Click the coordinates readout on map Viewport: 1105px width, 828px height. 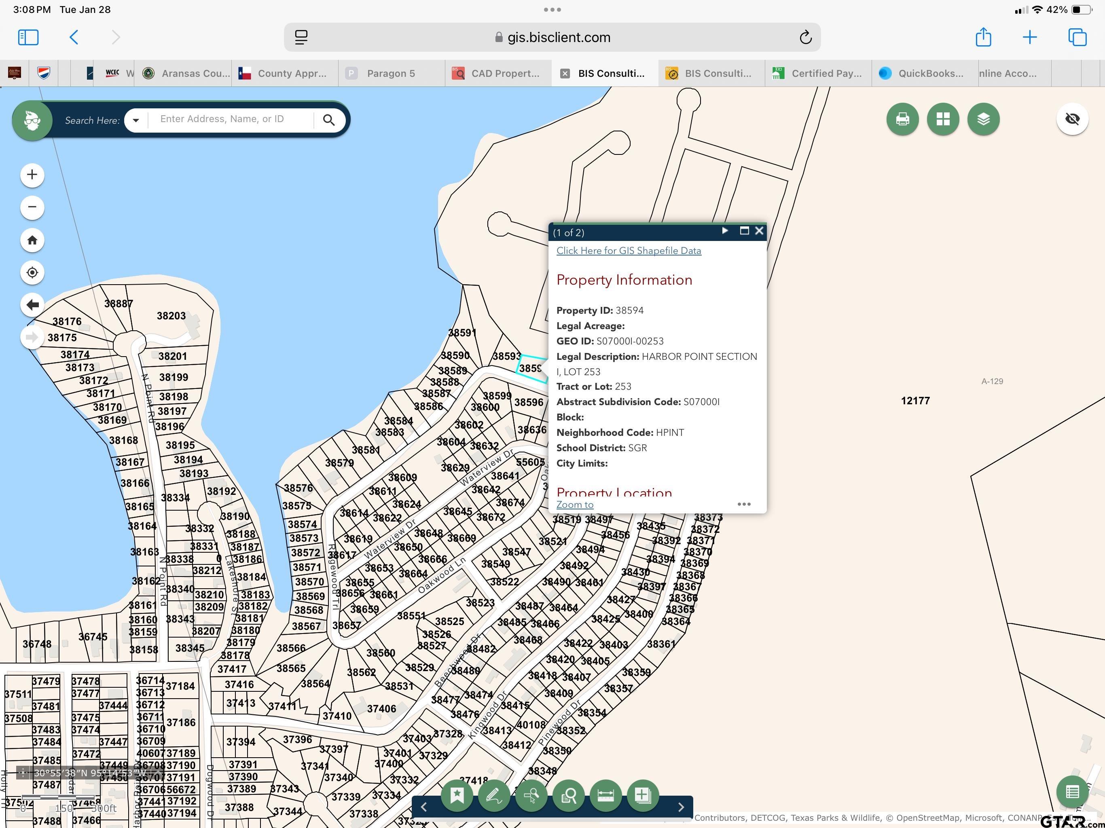tap(90, 773)
